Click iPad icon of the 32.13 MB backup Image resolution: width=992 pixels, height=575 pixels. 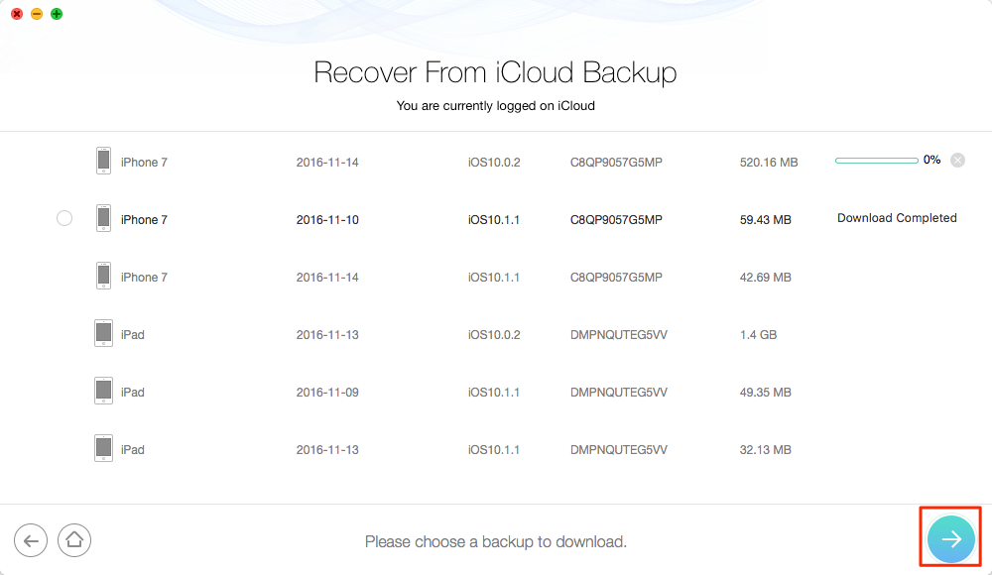[x=103, y=448]
